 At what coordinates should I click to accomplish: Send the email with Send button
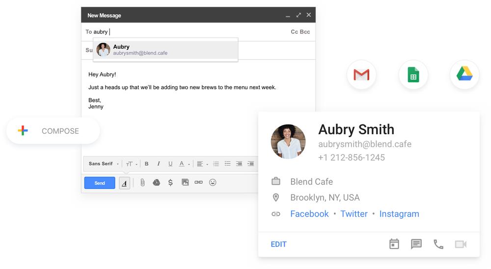pyautogui.click(x=100, y=183)
